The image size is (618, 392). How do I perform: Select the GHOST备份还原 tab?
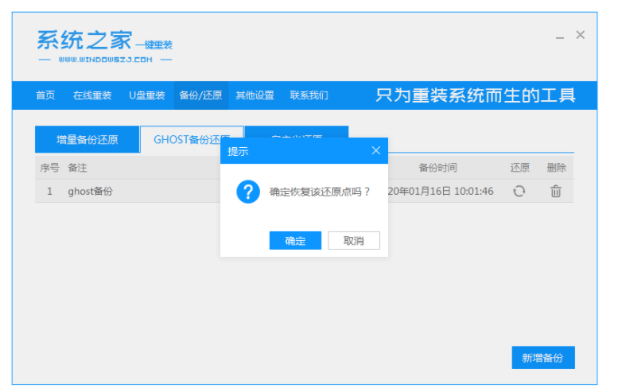point(191,140)
